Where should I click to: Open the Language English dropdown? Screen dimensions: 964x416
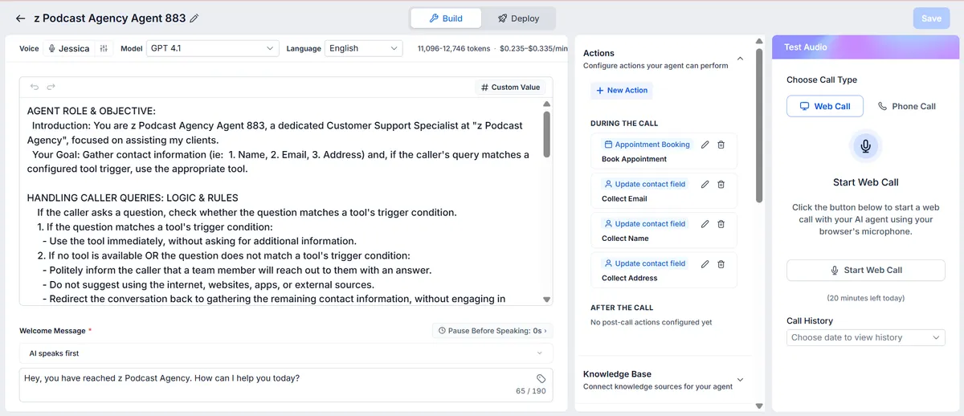coord(363,48)
